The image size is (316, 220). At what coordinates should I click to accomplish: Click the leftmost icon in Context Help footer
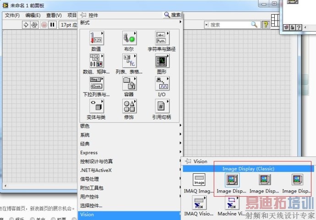[x=286, y=27]
